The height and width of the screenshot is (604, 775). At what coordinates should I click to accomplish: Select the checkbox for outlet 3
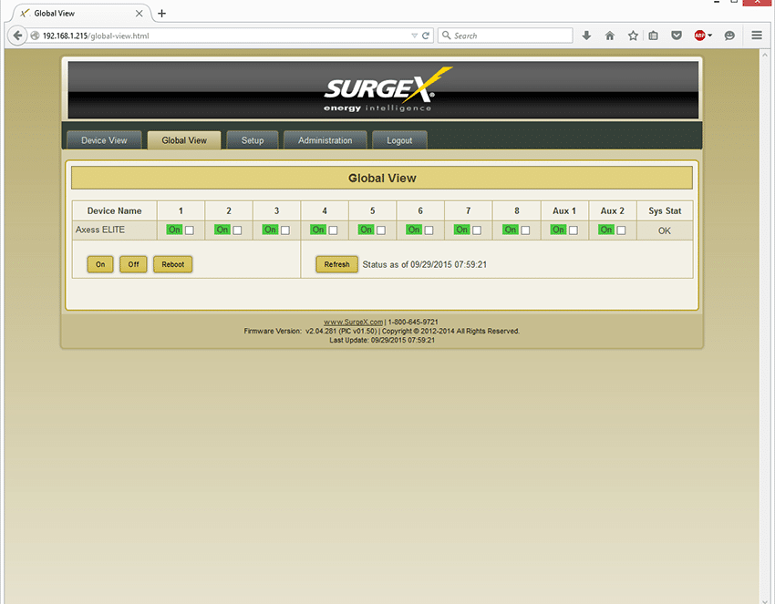click(x=285, y=230)
